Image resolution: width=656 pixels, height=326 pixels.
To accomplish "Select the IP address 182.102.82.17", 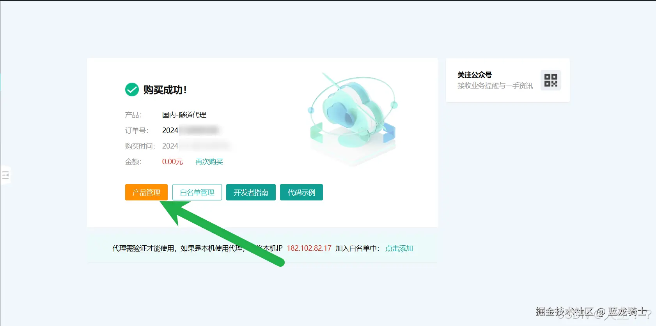I will point(309,248).
